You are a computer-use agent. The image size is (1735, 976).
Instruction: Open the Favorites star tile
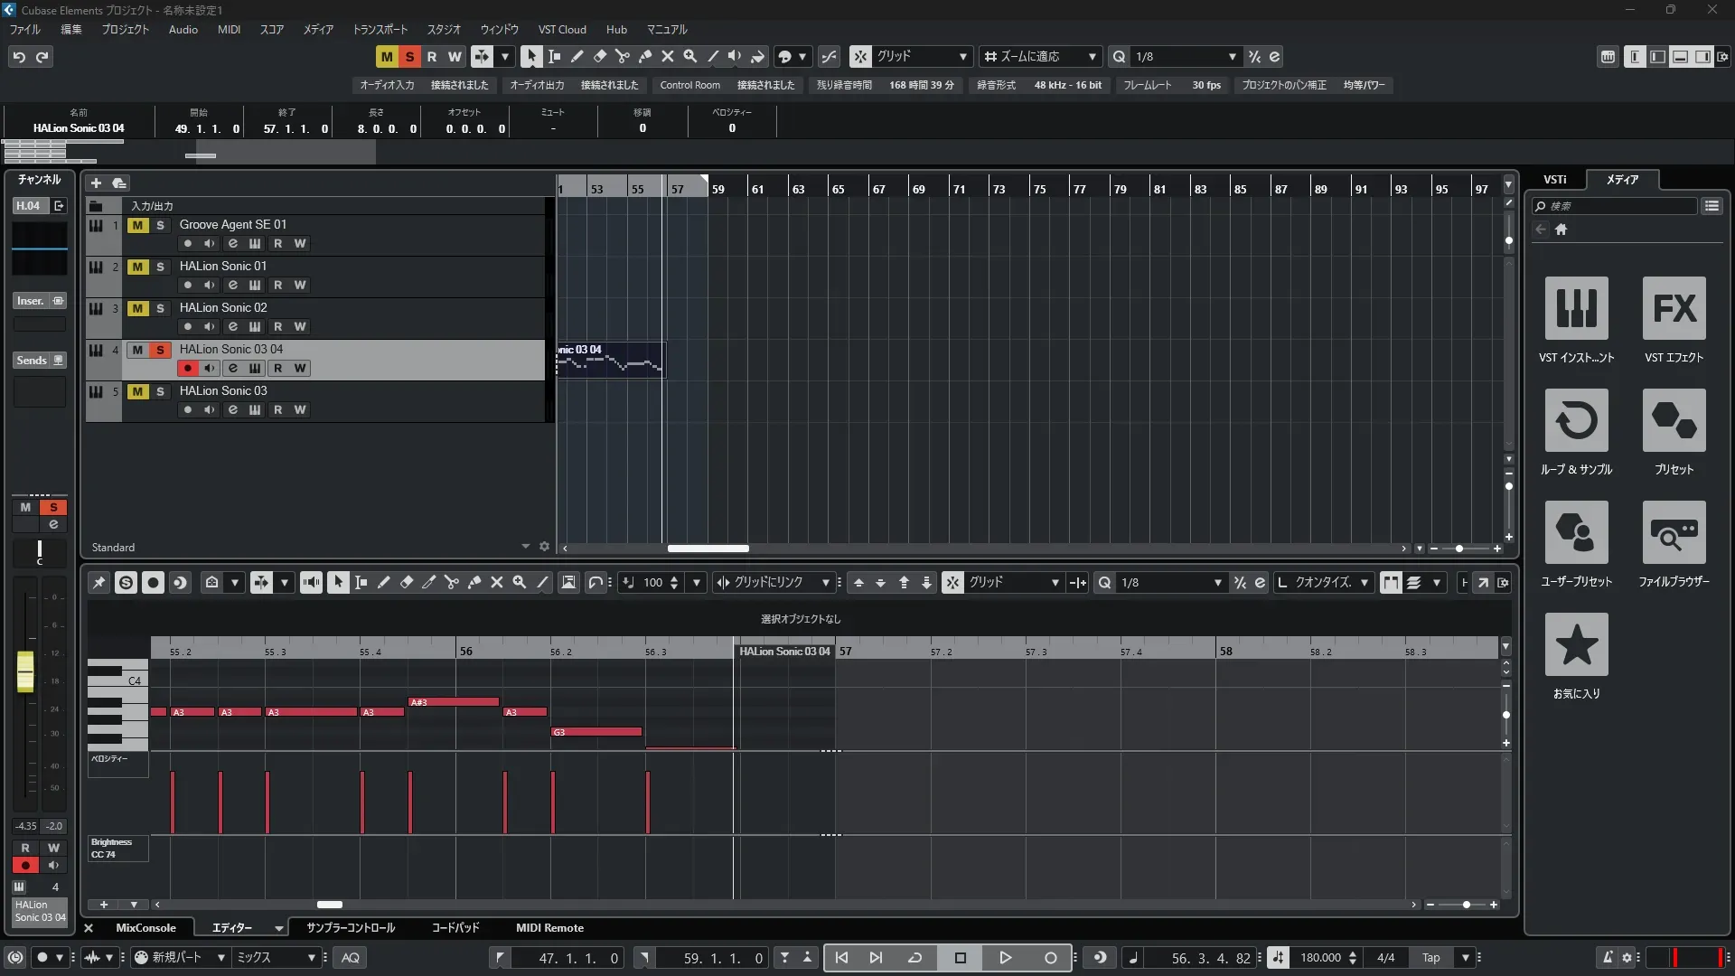coord(1576,645)
